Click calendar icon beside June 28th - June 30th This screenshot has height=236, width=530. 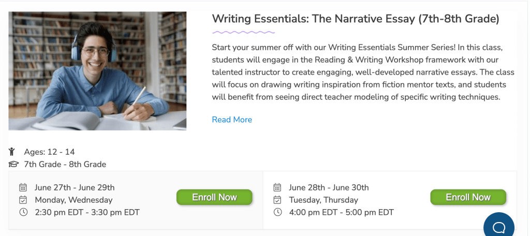click(x=277, y=187)
